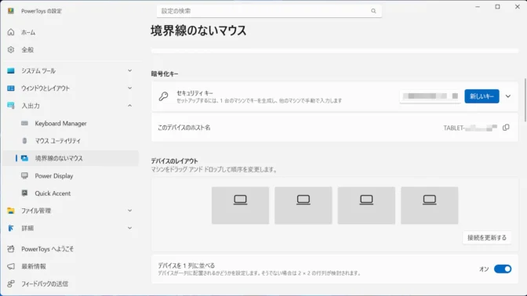Screen dimensions: 527x296
Task: Copy host name with copy icon
Action: 506,128
